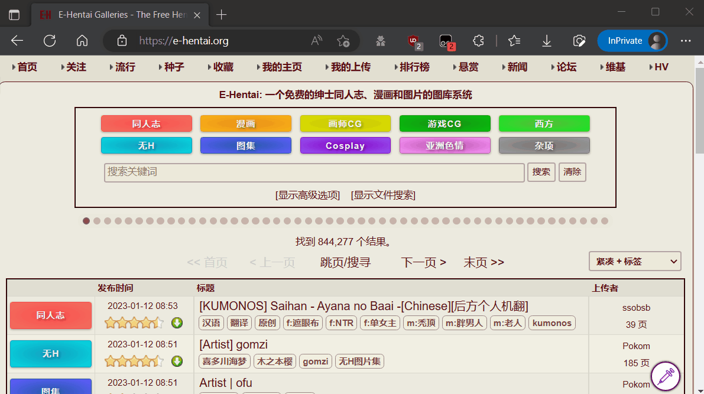
Task: Open the browser home page icon
Action: (82, 41)
